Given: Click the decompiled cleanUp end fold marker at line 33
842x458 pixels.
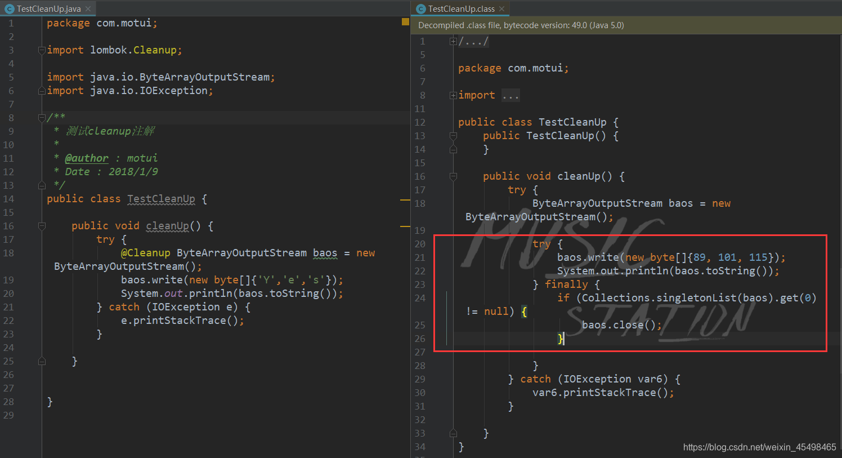Looking at the screenshot, I should click(x=453, y=433).
